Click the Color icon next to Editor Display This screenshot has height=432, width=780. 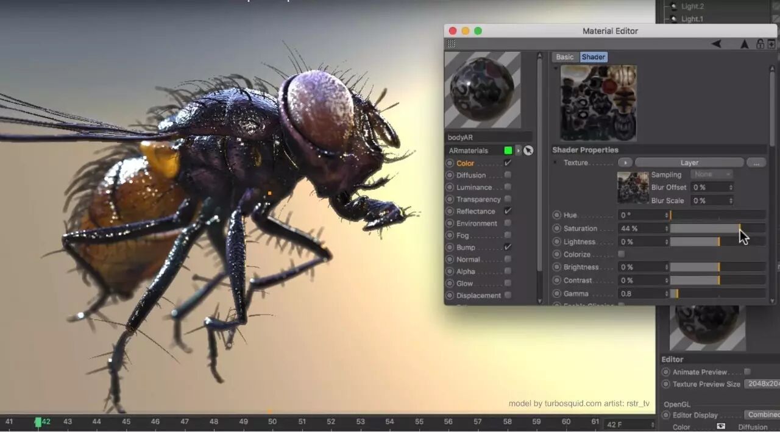[721, 427]
